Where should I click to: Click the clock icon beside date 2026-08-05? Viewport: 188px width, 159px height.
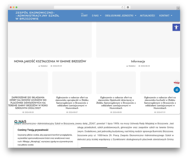pos(111,112)
